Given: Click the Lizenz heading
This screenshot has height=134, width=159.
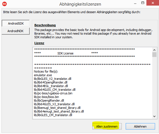Looking at the screenshot, I should tap(39, 43).
